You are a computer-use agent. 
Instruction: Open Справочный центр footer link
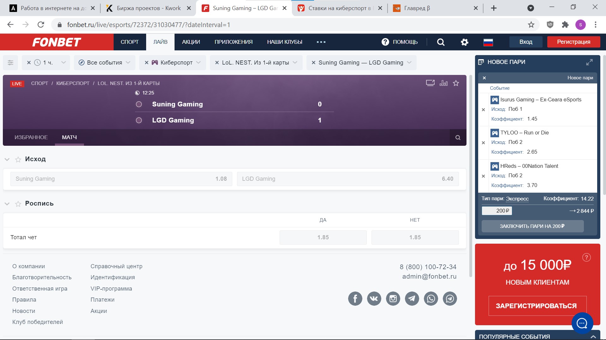point(116,266)
